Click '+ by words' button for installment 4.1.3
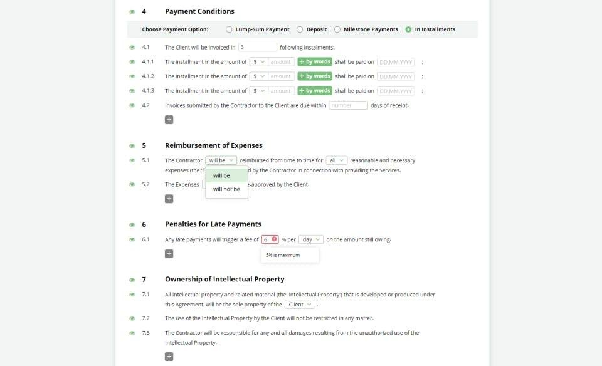 (314, 91)
